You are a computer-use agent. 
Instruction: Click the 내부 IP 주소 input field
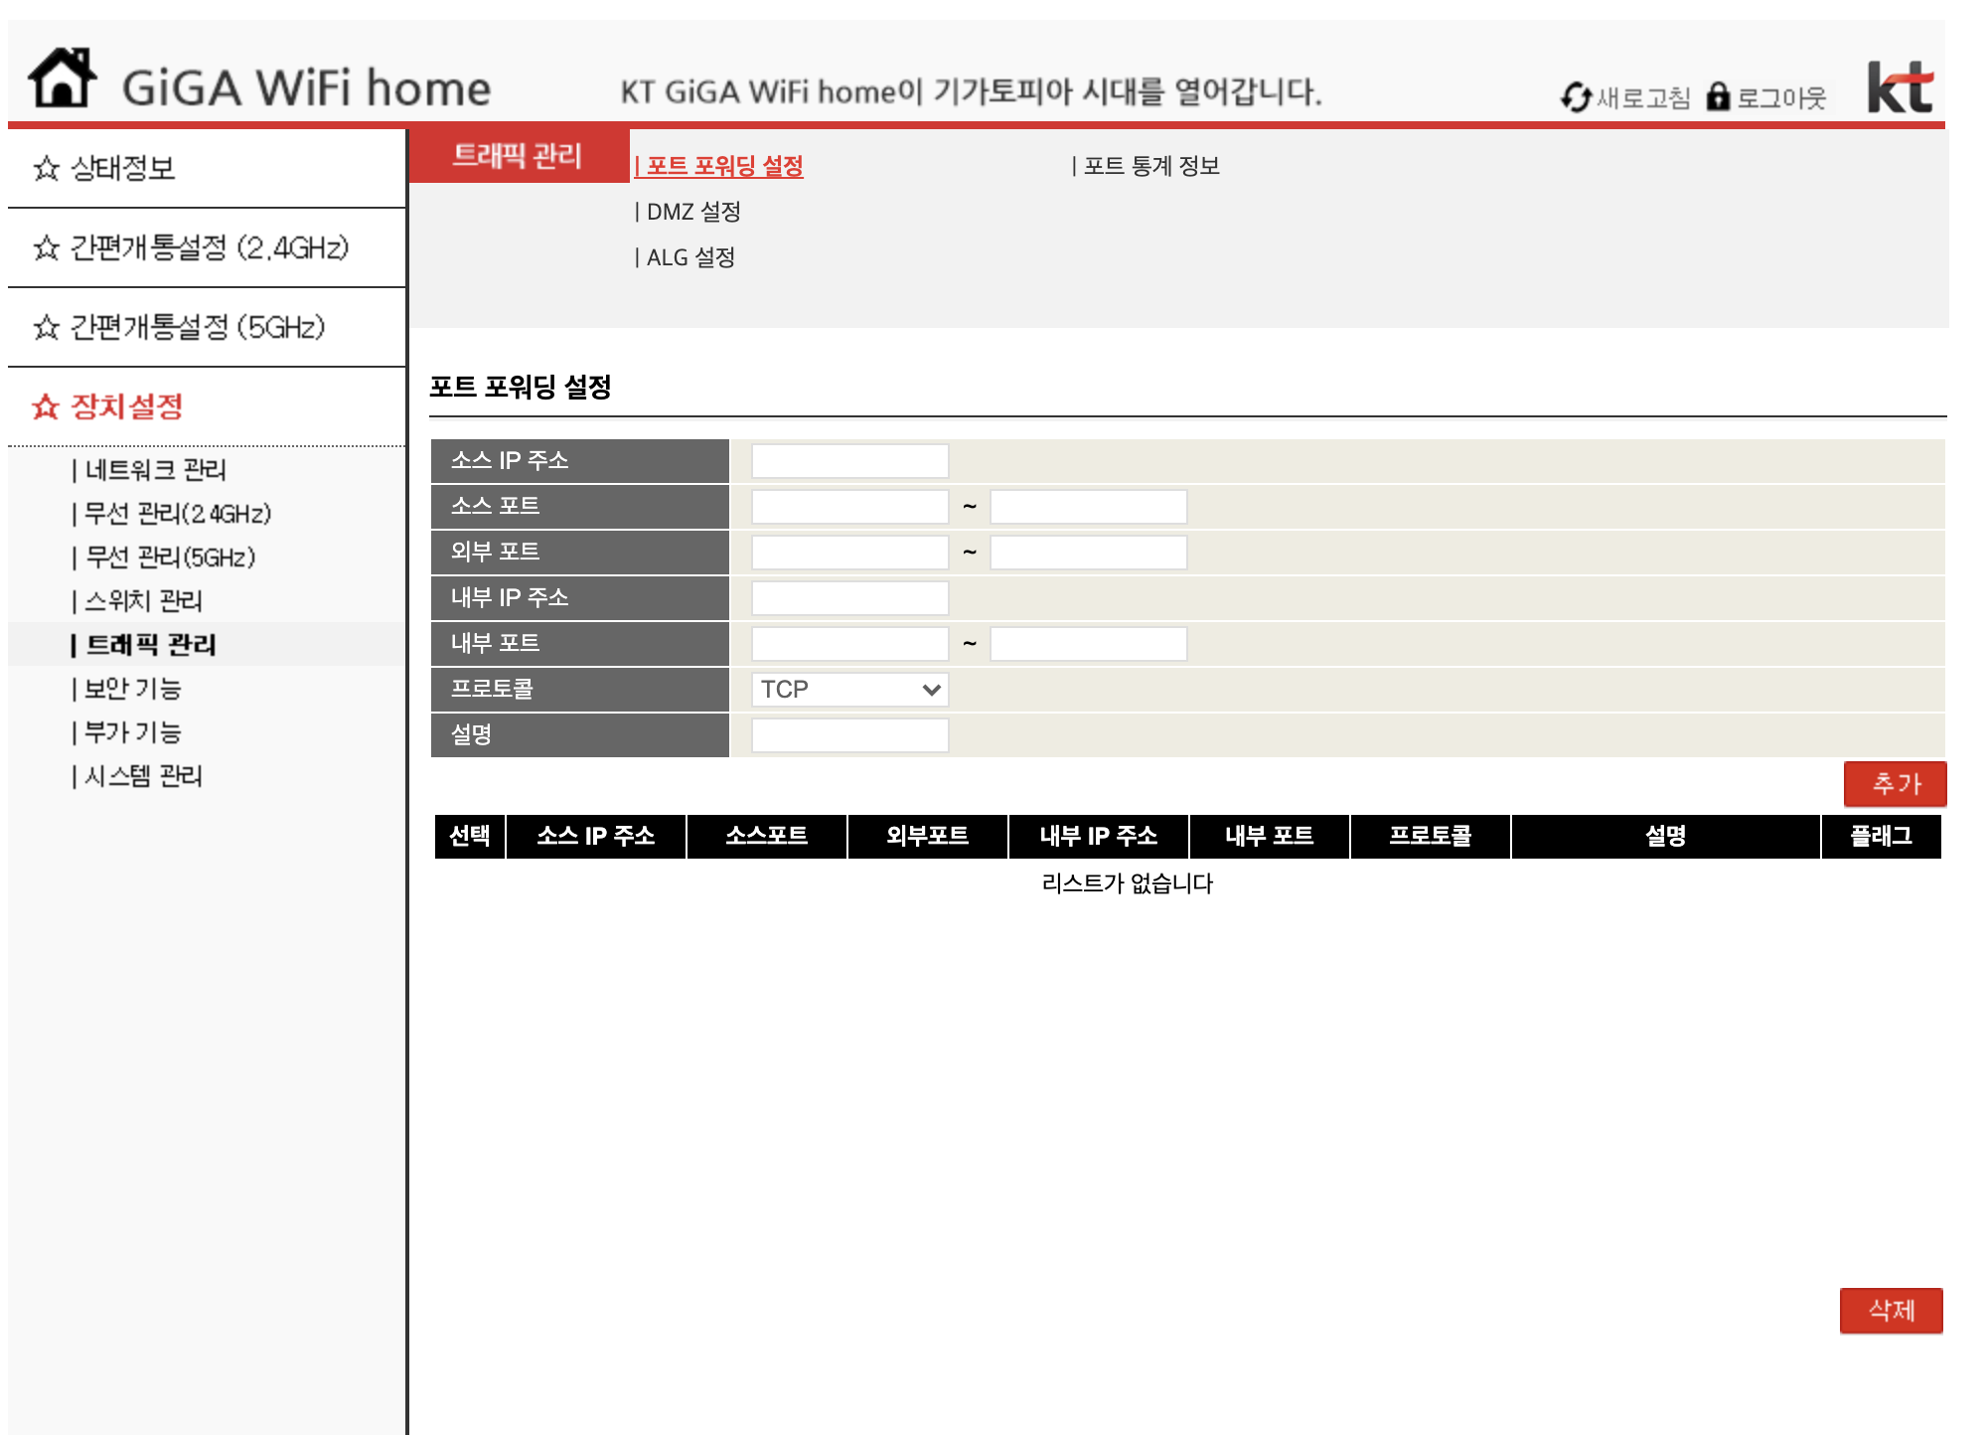pos(849,598)
